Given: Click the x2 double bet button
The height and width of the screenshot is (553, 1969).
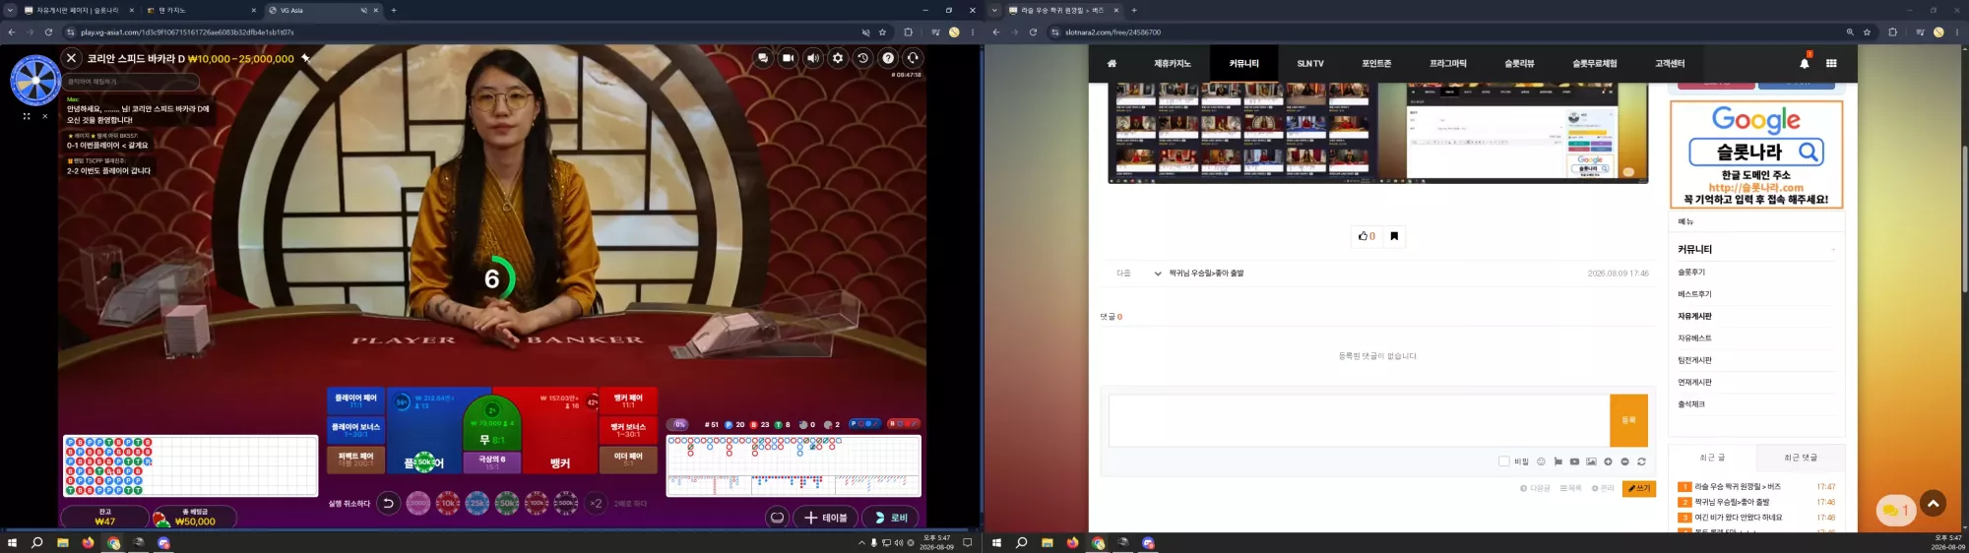Looking at the screenshot, I should coord(596,503).
